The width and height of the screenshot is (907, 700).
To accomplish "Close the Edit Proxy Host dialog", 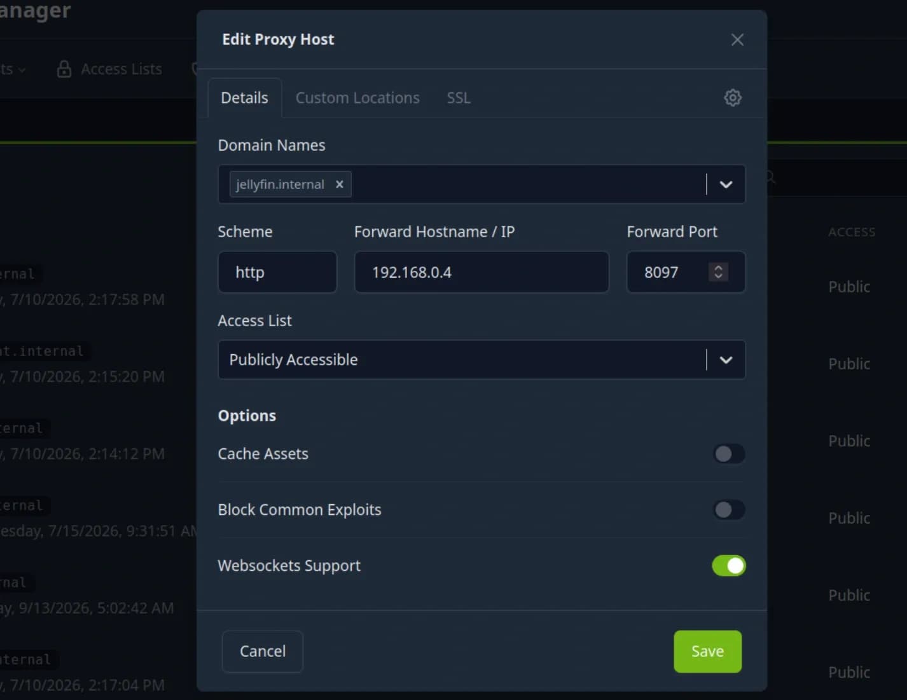I will click(x=737, y=39).
